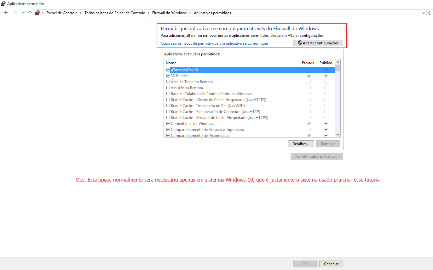Open the risks of allowing apps link
The height and width of the screenshot is (270, 433).
click(x=214, y=43)
